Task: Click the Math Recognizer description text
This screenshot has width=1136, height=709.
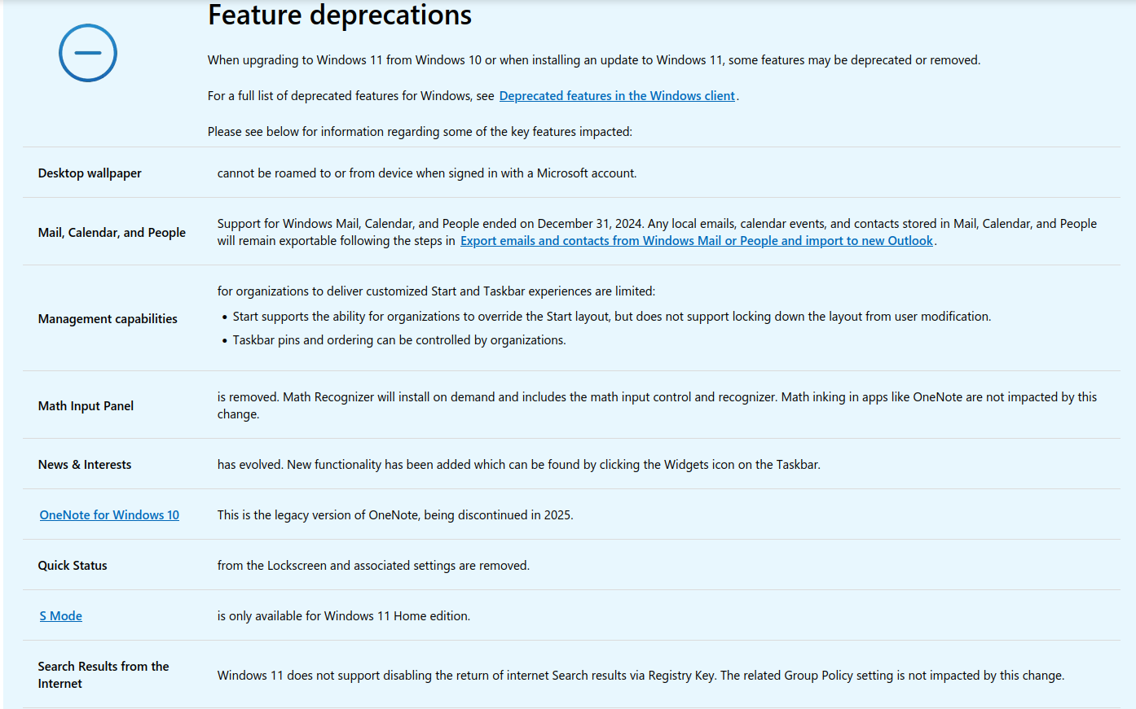Action: point(657,405)
